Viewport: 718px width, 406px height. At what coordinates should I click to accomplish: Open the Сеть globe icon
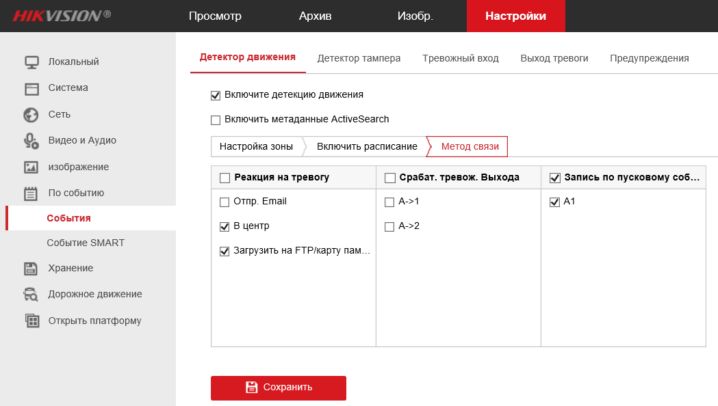[31, 115]
